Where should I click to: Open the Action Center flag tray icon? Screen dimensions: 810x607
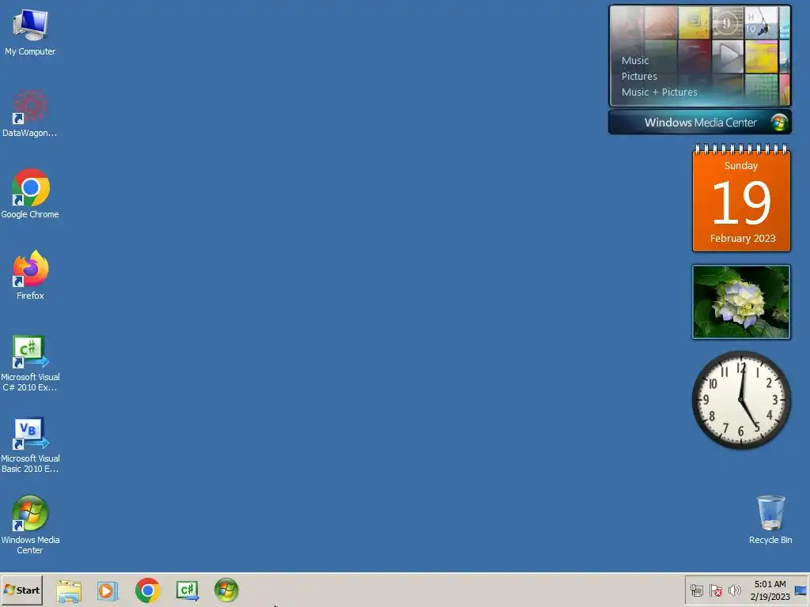(715, 590)
